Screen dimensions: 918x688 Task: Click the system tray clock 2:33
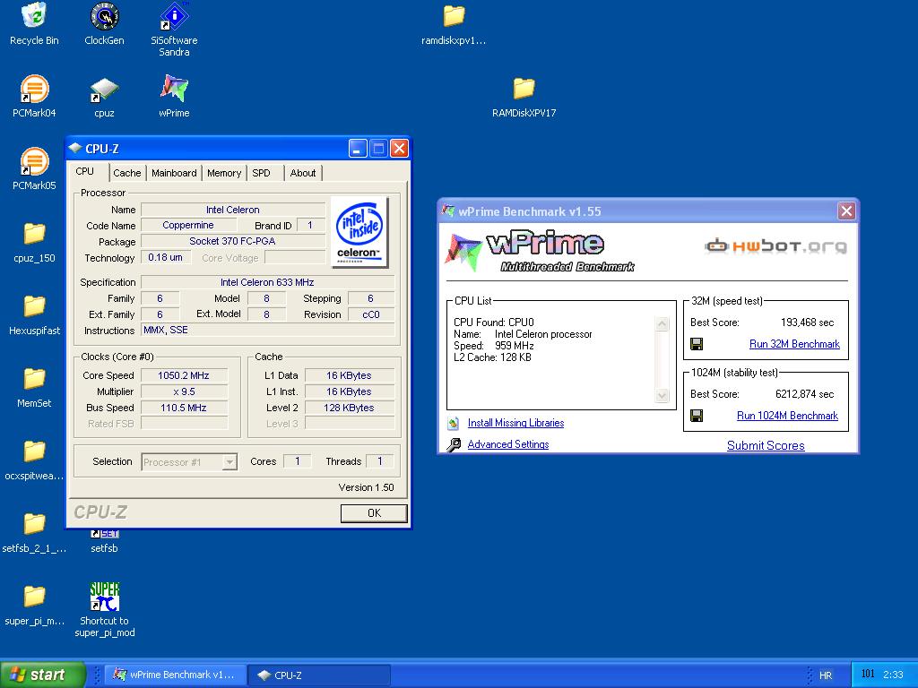pyautogui.click(x=893, y=675)
